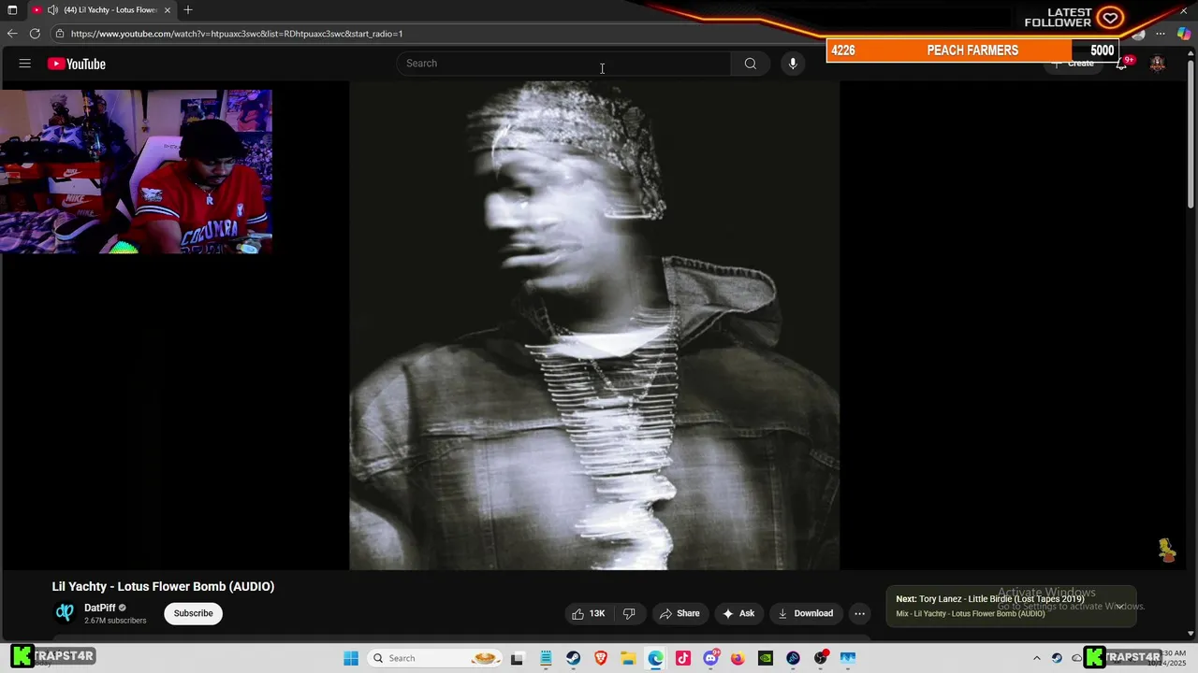Click the Lotus Flower Bomb video player

tap(594, 325)
